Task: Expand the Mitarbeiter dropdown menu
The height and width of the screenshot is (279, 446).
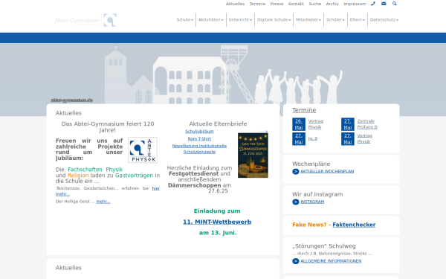Action: (x=308, y=20)
